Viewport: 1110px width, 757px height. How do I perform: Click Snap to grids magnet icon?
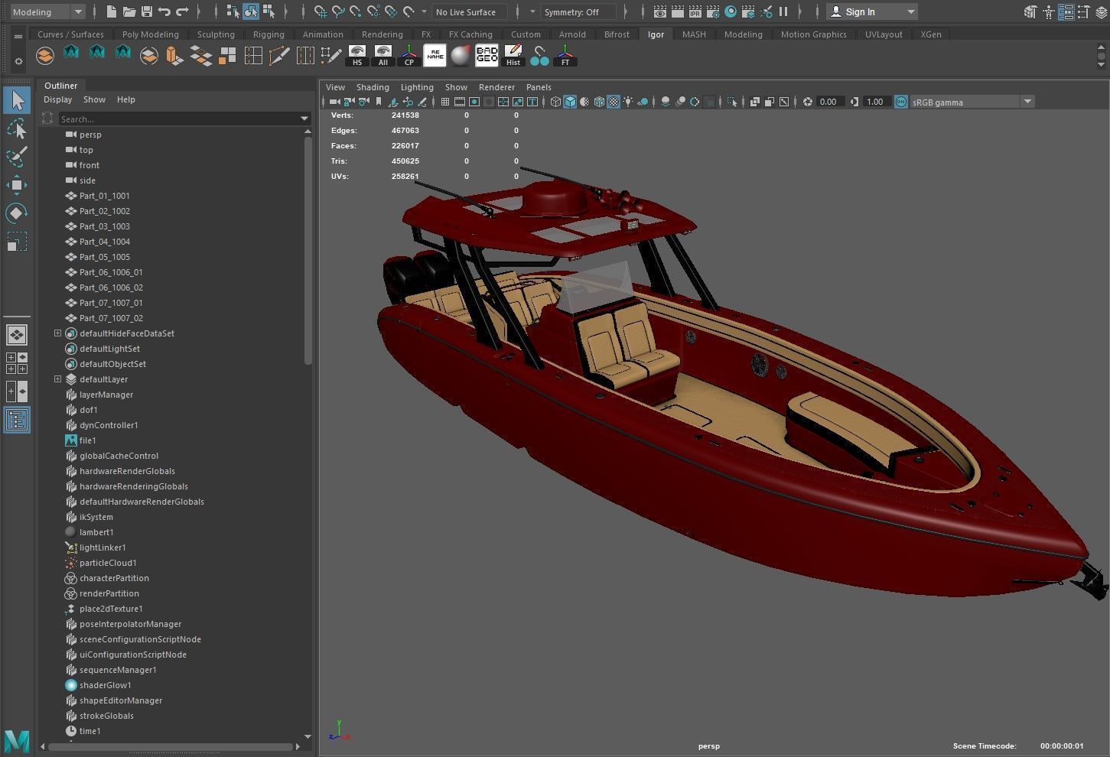coord(321,11)
